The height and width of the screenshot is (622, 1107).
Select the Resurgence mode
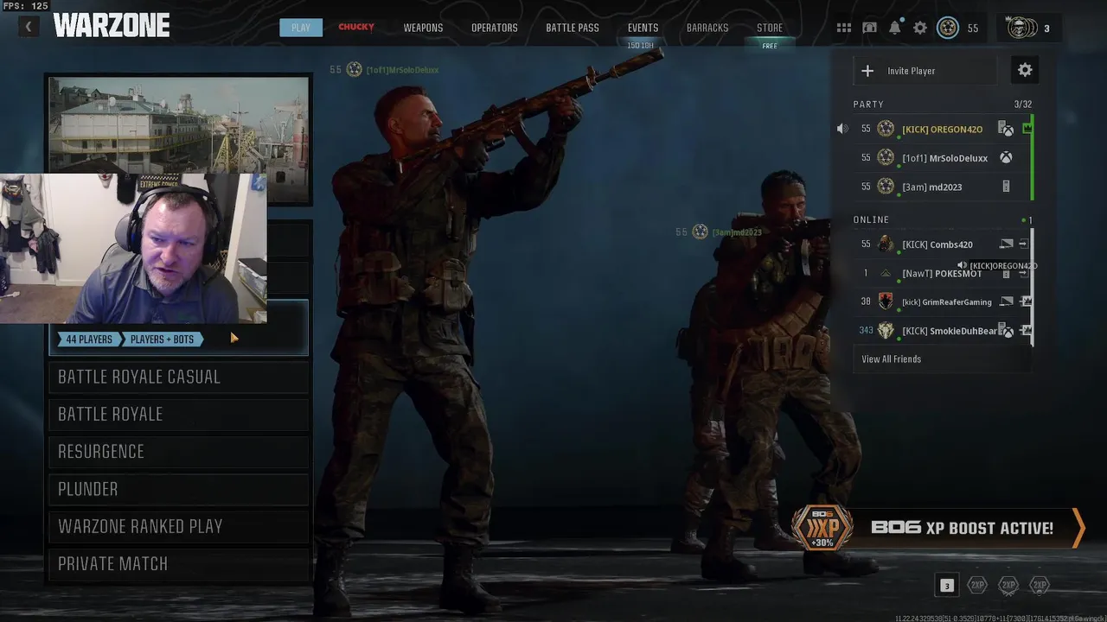tap(179, 451)
